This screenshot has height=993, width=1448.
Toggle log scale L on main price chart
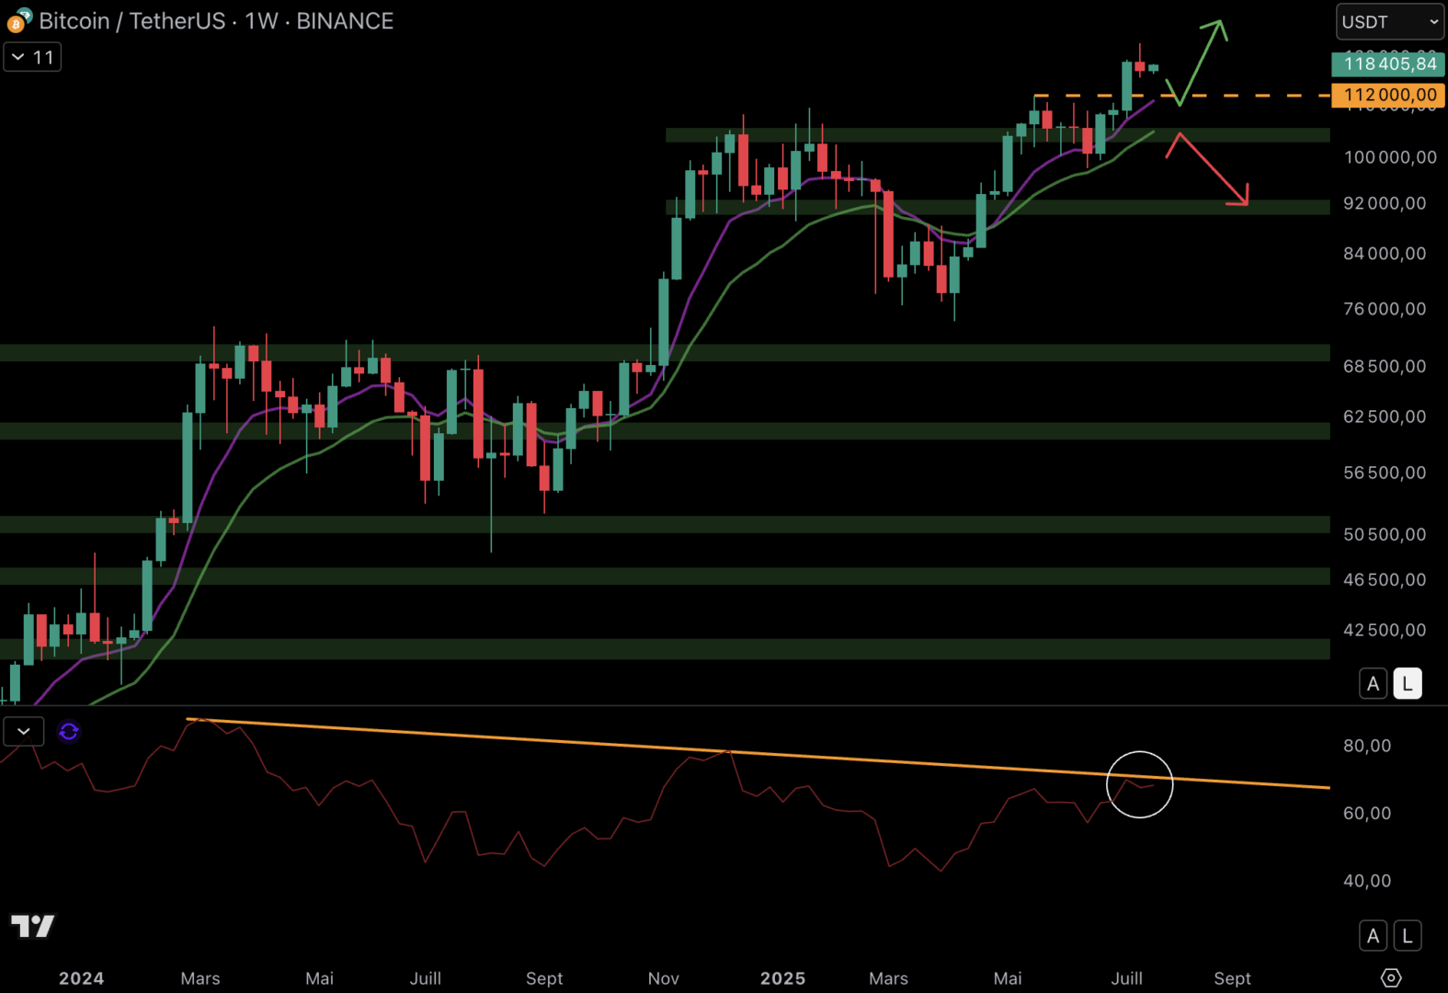coord(1407,684)
